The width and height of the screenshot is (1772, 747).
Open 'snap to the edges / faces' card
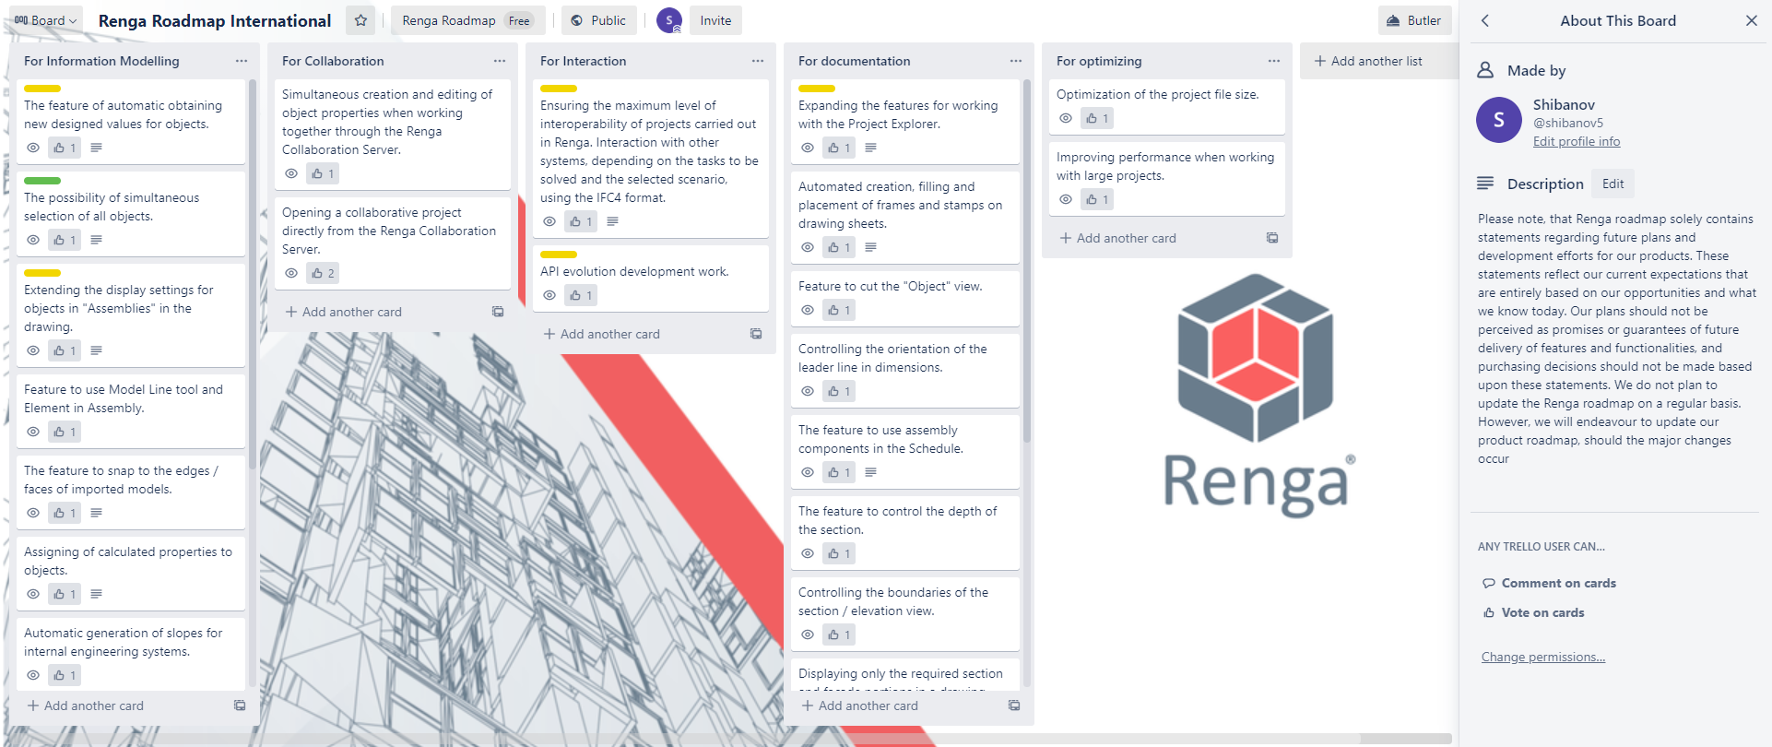pos(131,492)
